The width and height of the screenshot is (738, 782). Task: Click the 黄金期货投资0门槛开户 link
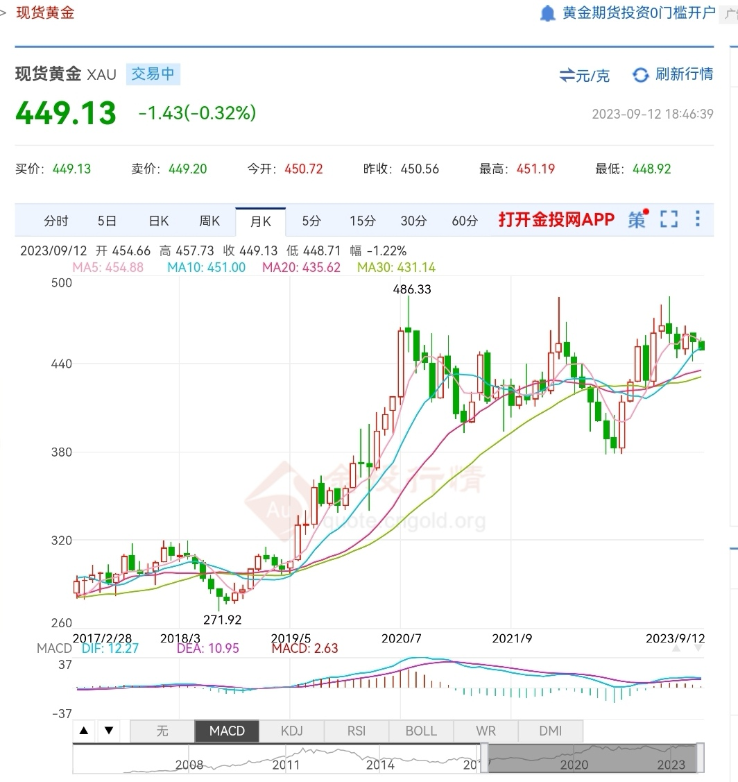[x=638, y=13]
